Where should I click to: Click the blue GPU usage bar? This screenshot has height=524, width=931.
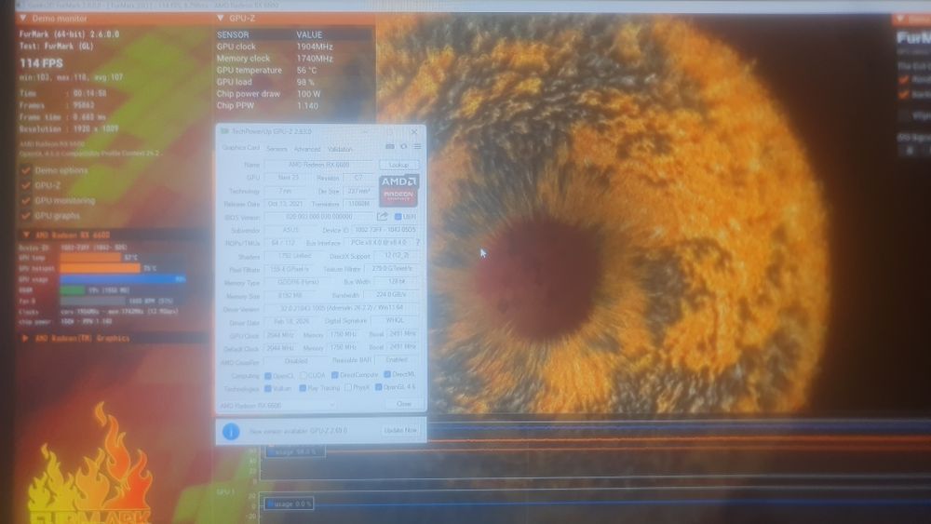point(123,279)
